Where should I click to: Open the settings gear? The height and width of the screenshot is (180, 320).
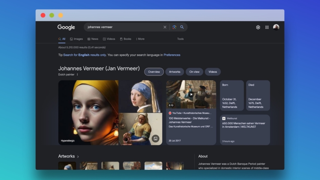pos(258,27)
